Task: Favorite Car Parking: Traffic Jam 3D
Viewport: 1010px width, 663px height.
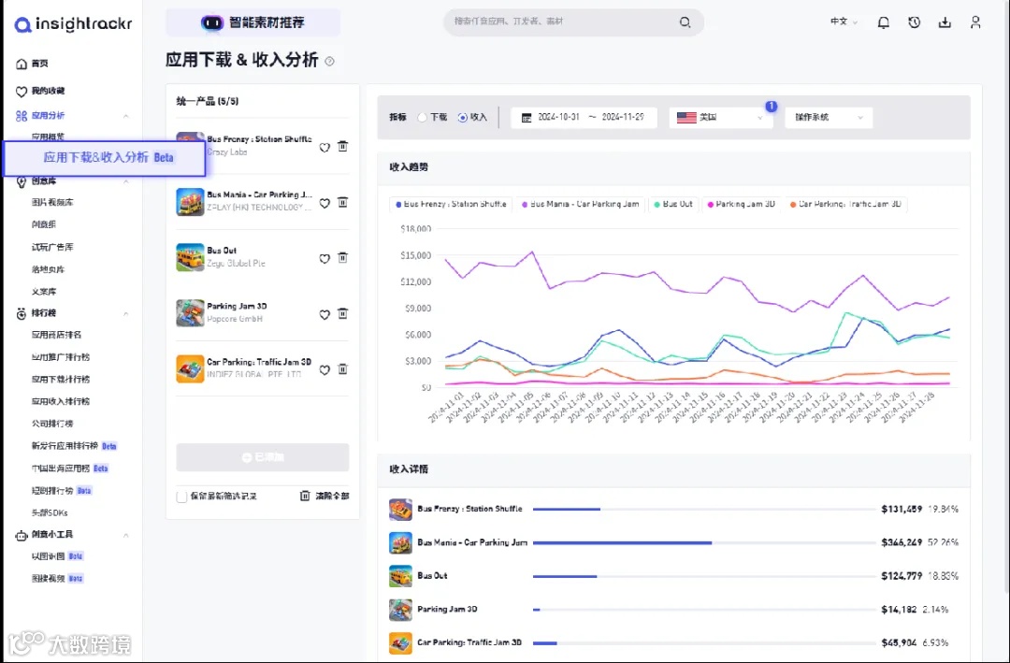Action: (x=325, y=369)
